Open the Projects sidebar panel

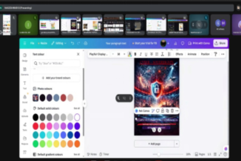click(x=25, y=140)
